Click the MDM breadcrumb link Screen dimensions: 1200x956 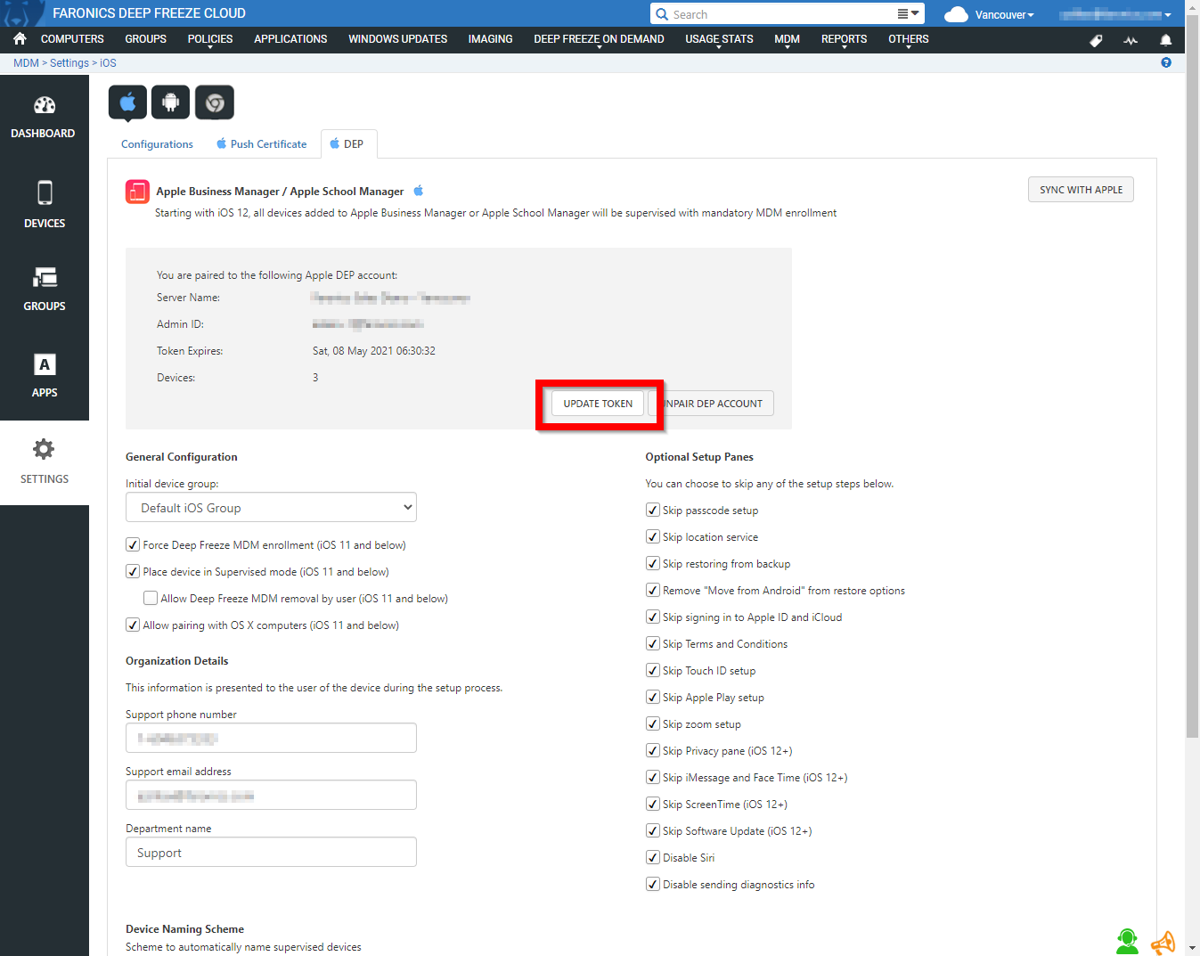[x=26, y=63]
